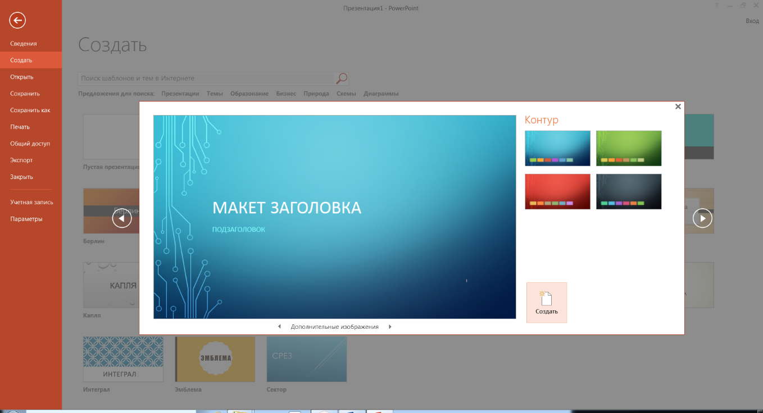Open Учетная запись settings
Screen dimensions: 763x413
point(31,202)
